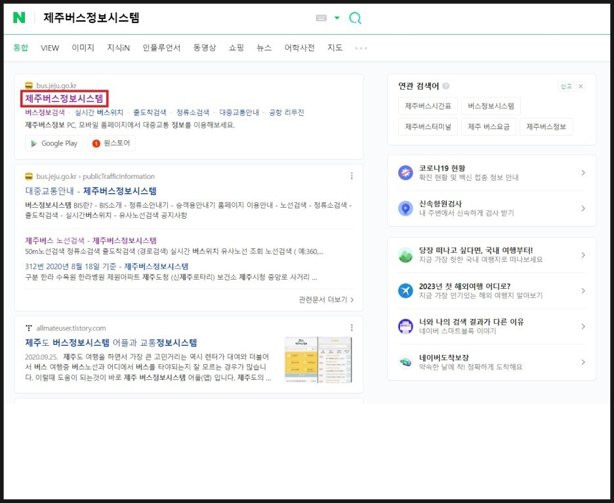The width and height of the screenshot is (614, 503).
Task: Click the red 원스토어 logo icon
Action: 96,143
